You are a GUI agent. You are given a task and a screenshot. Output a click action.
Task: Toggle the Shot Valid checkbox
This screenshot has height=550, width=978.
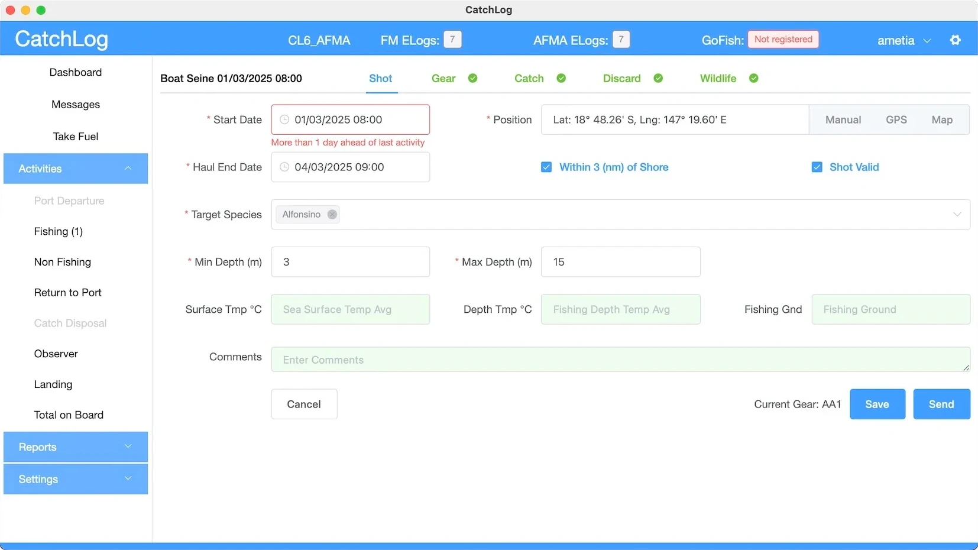pyautogui.click(x=817, y=167)
